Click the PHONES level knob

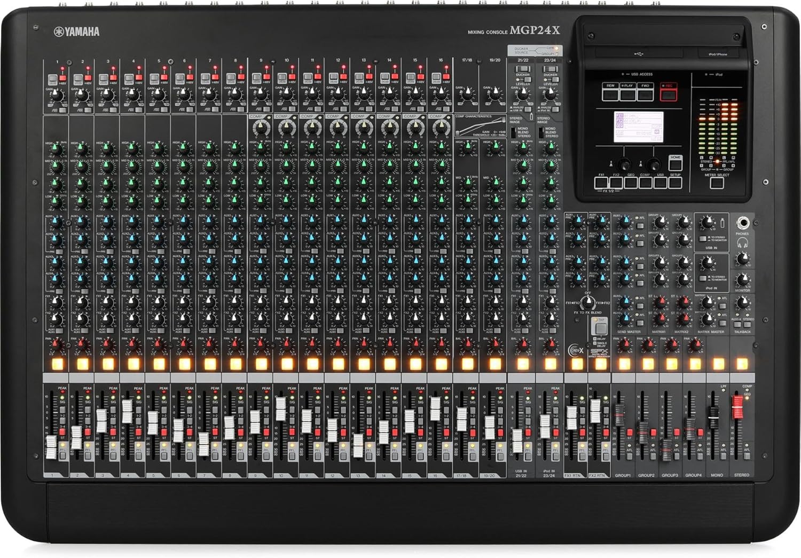[742, 260]
